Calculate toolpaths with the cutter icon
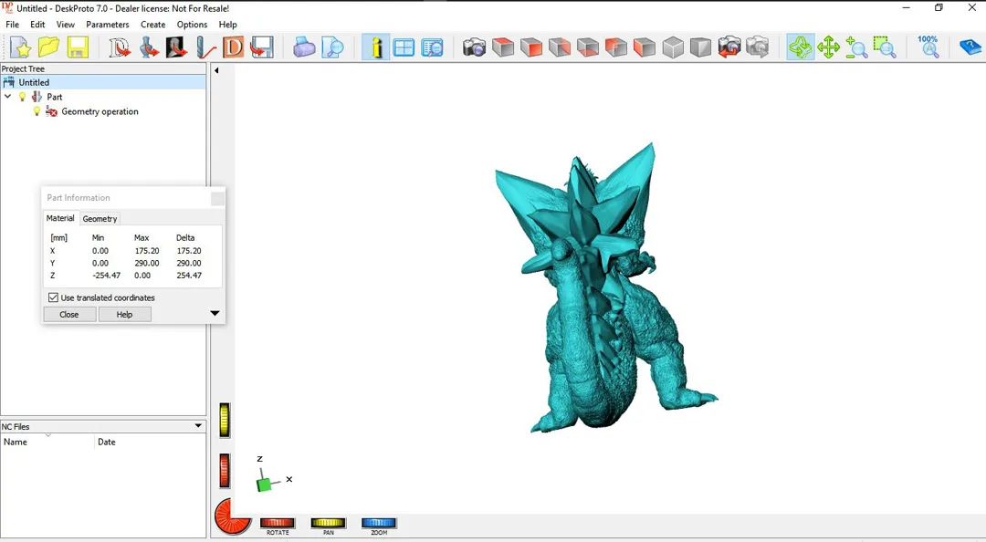Screen dimensions: 986x542 (x=205, y=47)
